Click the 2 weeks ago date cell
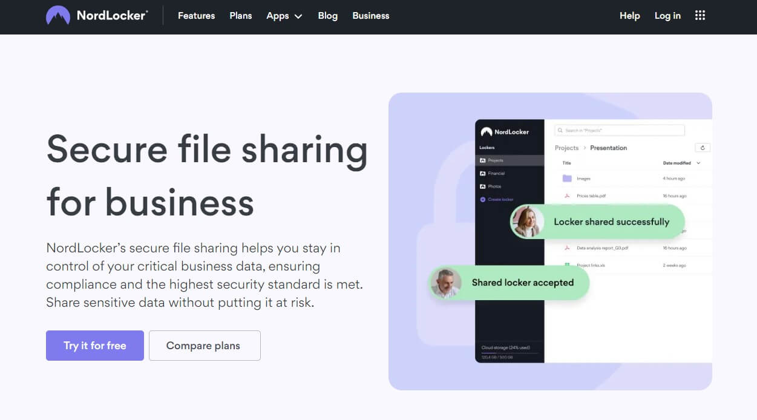Screen dimensions: 757x420 pos(675,265)
